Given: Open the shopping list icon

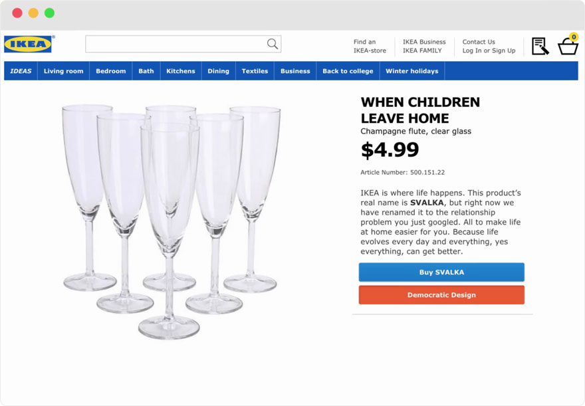Looking at the screenshot, I should (x=540, y=46).
